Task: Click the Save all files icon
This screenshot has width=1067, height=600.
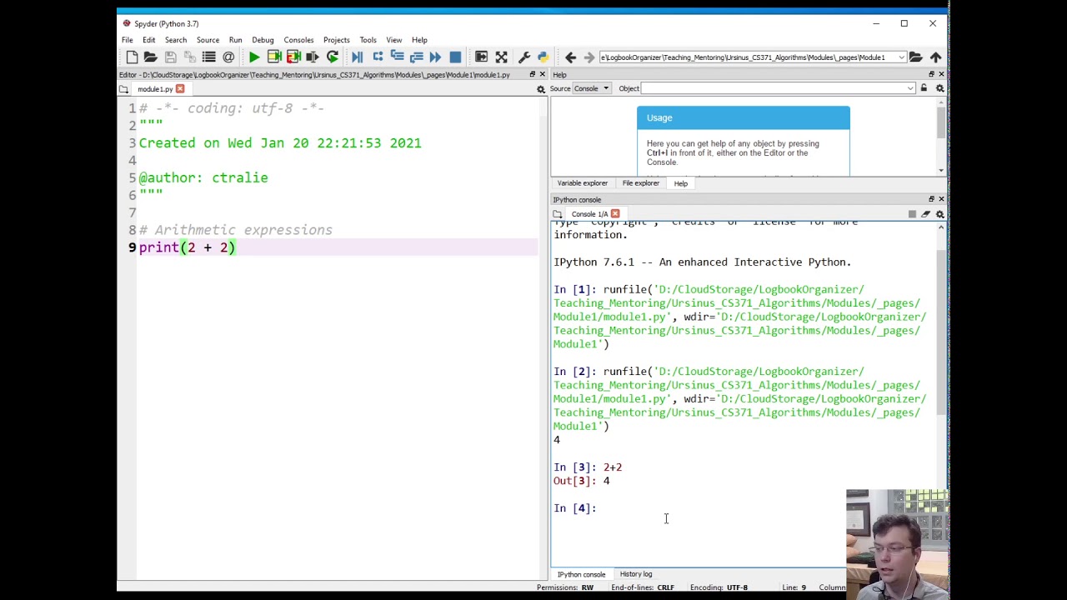Action: coord(189,57)
